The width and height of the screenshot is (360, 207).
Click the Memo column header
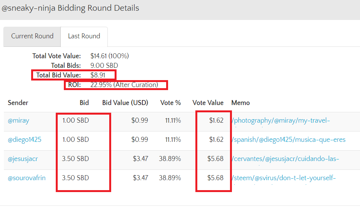[240, 103]
